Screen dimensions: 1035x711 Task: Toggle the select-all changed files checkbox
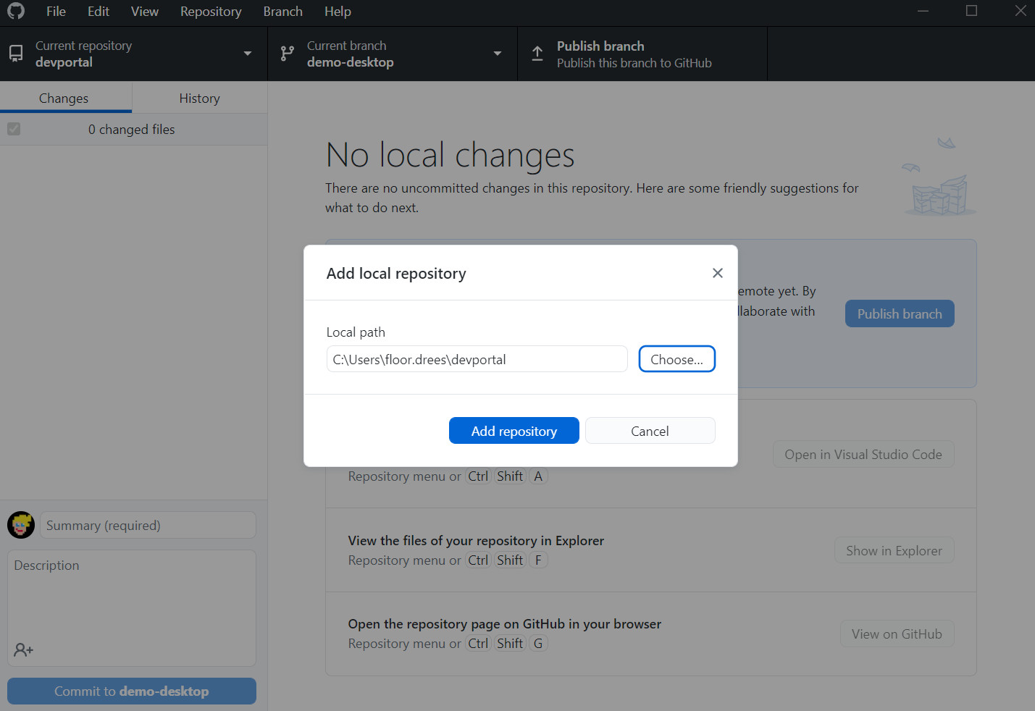[x=14, y=129]
